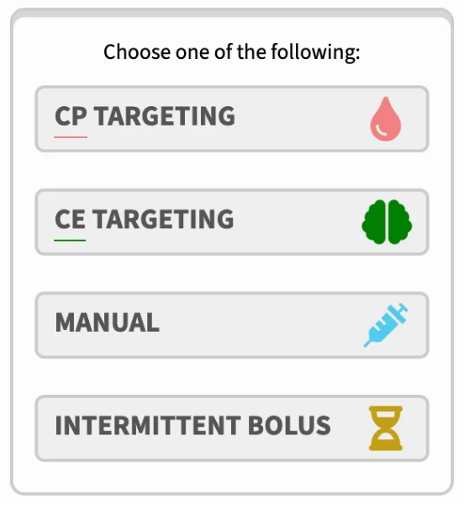Click the gold hourglass icon
The height and width of the screenshot is (505, 464).
tap(386, 428)
